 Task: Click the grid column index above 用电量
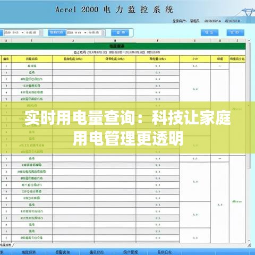pos(158,40)
